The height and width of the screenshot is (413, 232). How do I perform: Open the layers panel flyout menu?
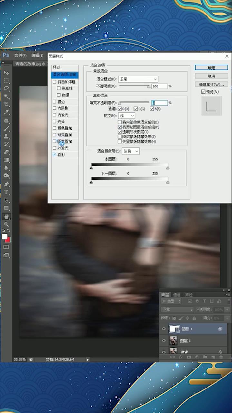tap(228, 295)
